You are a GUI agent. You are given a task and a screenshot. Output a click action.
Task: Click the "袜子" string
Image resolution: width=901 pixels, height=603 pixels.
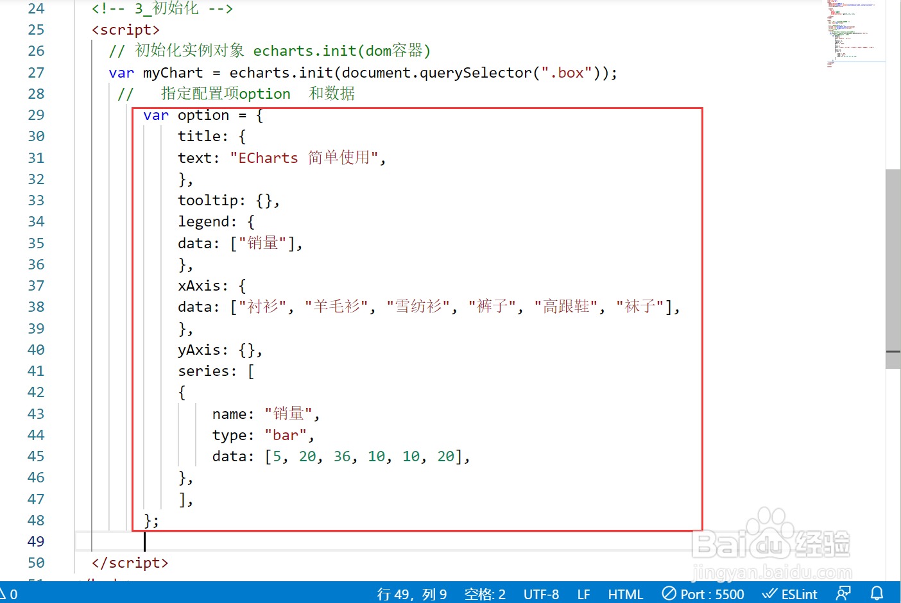click(x=640, y=307)
